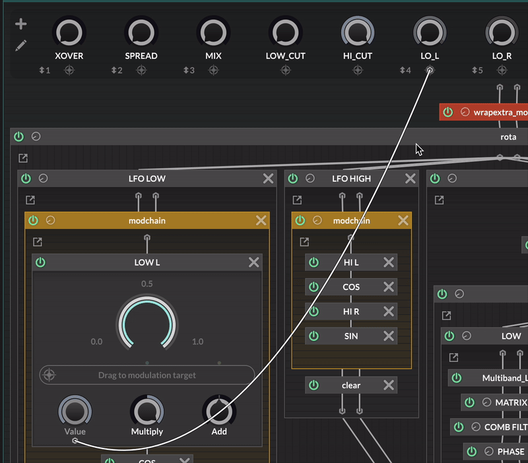Open popout icon inside LOW L modchain
This screenshot has width=528, height=463.
pos(38,242)
